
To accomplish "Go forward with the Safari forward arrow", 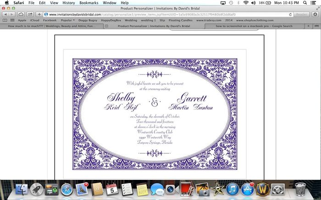I will [x=12, y=14].
